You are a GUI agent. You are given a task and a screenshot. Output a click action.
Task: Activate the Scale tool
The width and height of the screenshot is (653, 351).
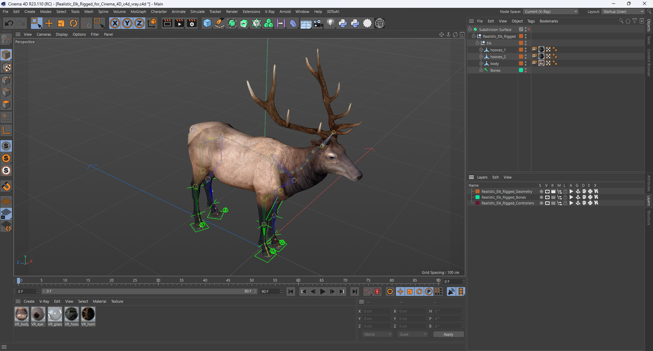(61, 23)
